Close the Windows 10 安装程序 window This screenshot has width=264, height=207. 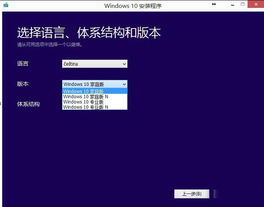[x=256, y=4]
